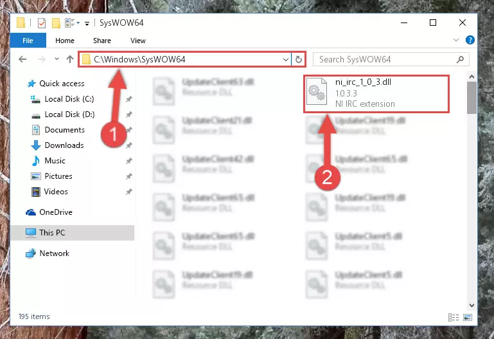Click the pin icon next to Music

click(129, 161)
